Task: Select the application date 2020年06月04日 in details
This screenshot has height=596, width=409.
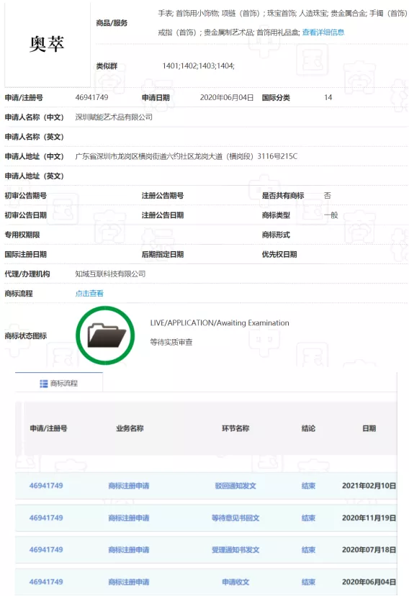Action: coord(227,98)
